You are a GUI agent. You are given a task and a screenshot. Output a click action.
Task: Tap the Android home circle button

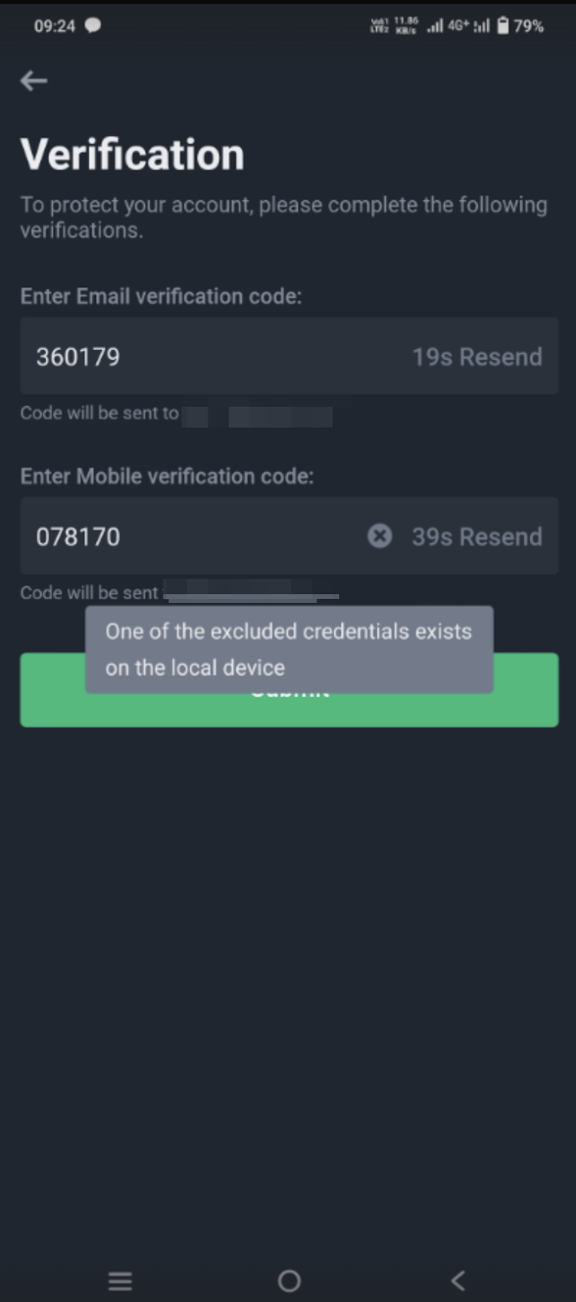[x=289, y=1281]
